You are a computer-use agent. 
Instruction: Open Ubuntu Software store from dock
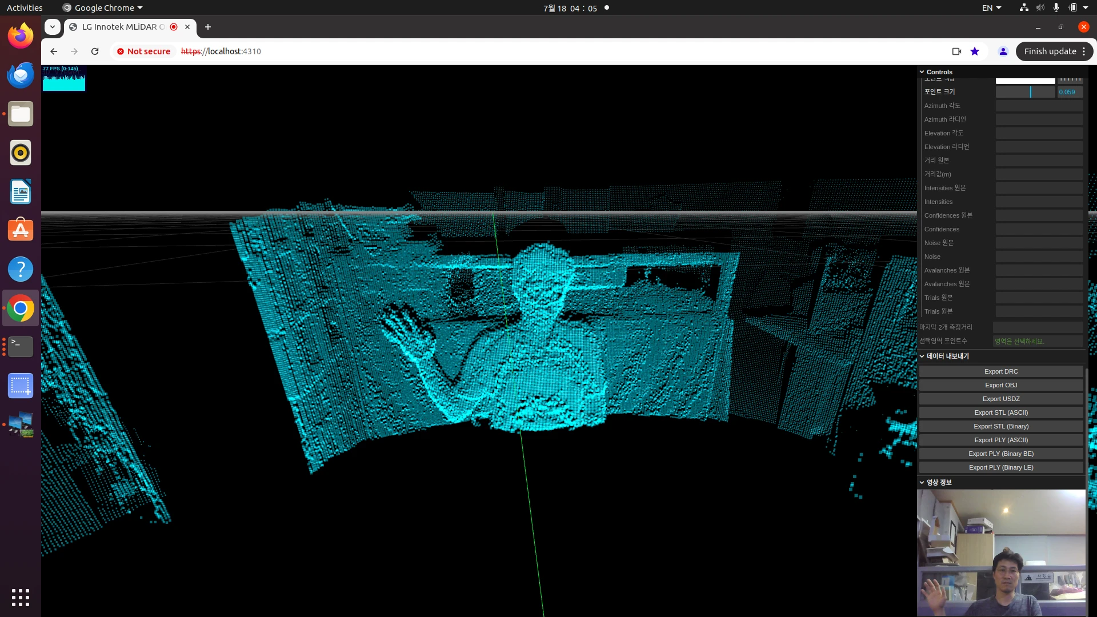pyautogui.click(x=21, y=230)
